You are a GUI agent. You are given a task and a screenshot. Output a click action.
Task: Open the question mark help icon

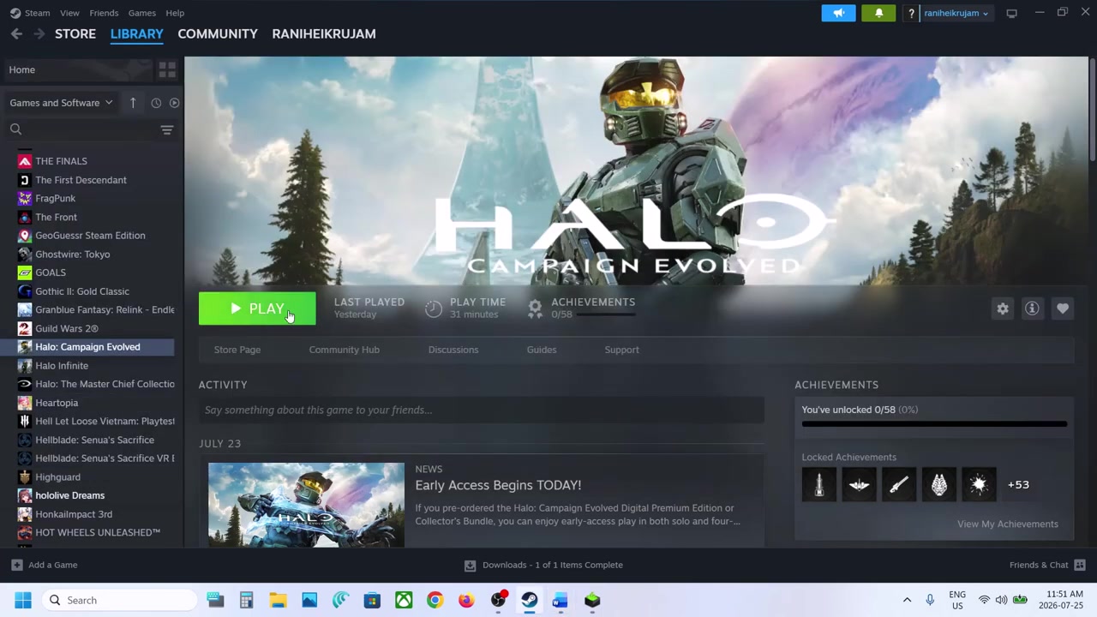(911, 13)
